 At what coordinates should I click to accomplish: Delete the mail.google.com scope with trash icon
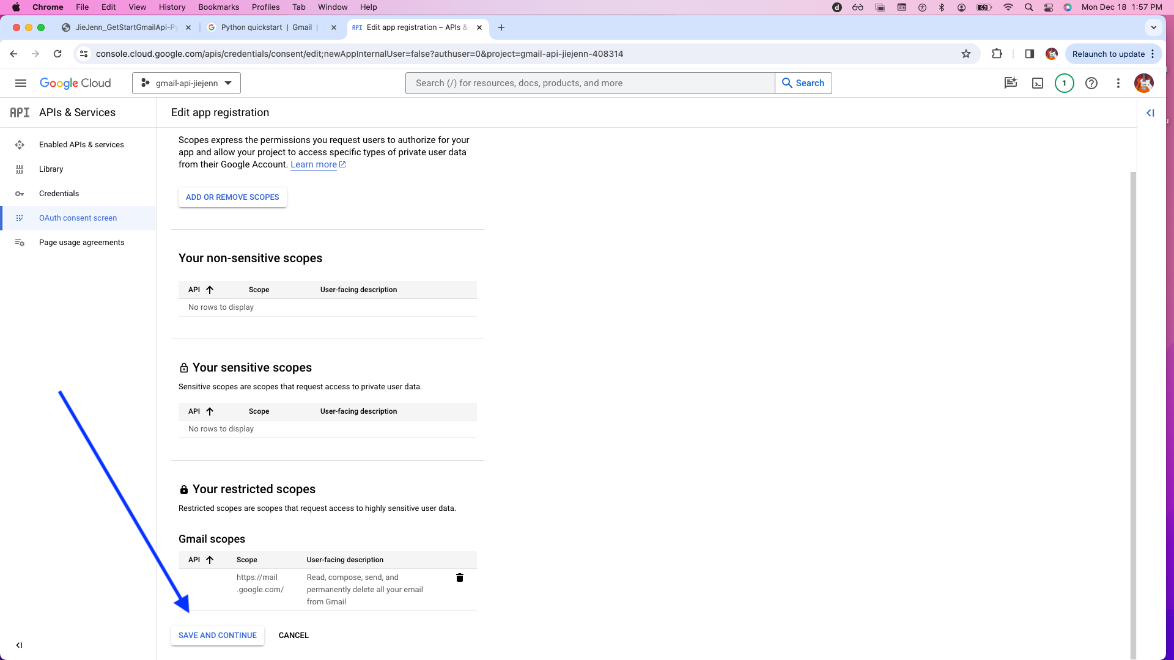click(x=460, y=577)
